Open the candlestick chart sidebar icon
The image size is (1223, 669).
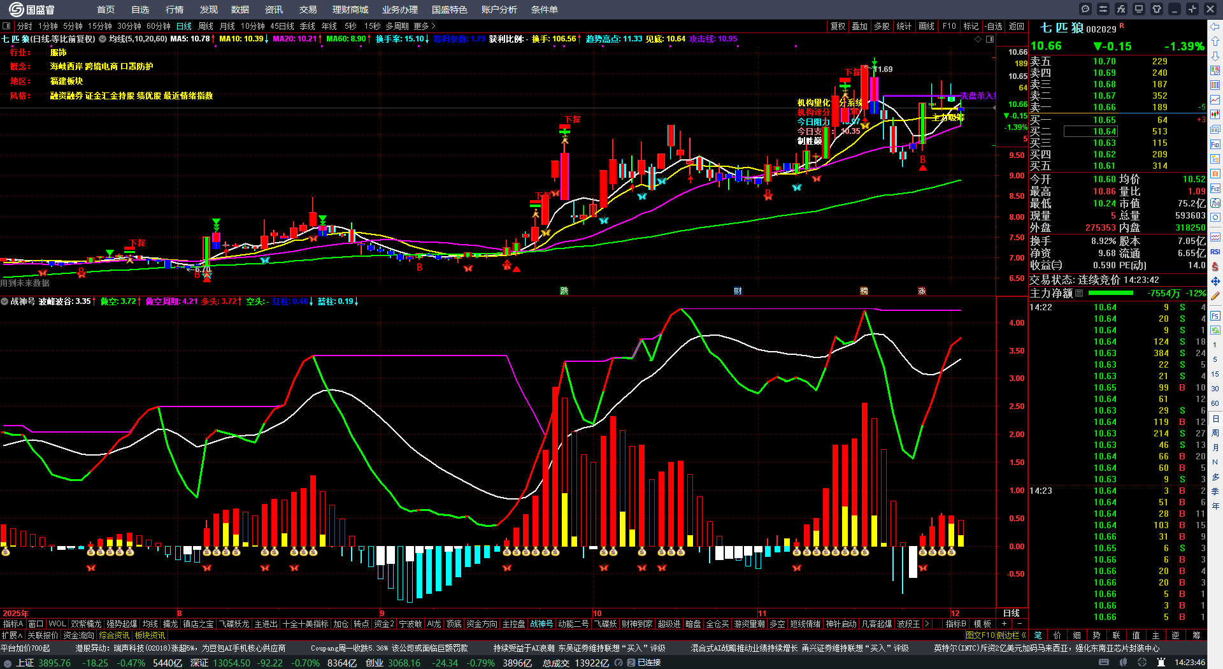[x=1215, y=115]
